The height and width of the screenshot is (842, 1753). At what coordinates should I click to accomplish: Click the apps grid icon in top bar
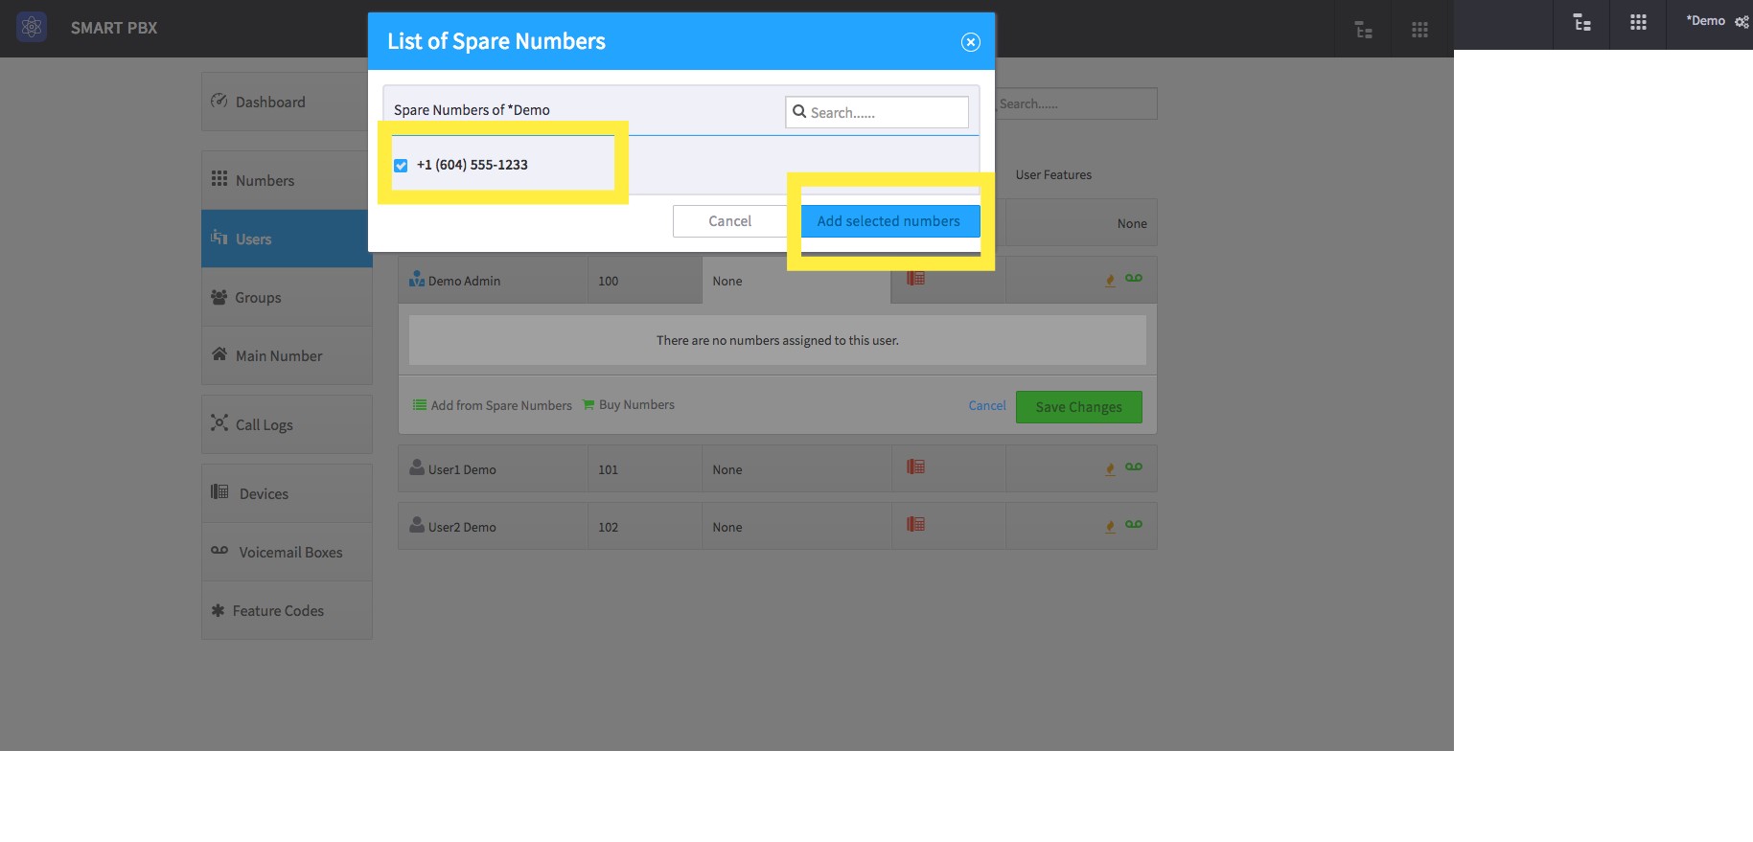coord(1638,22)
